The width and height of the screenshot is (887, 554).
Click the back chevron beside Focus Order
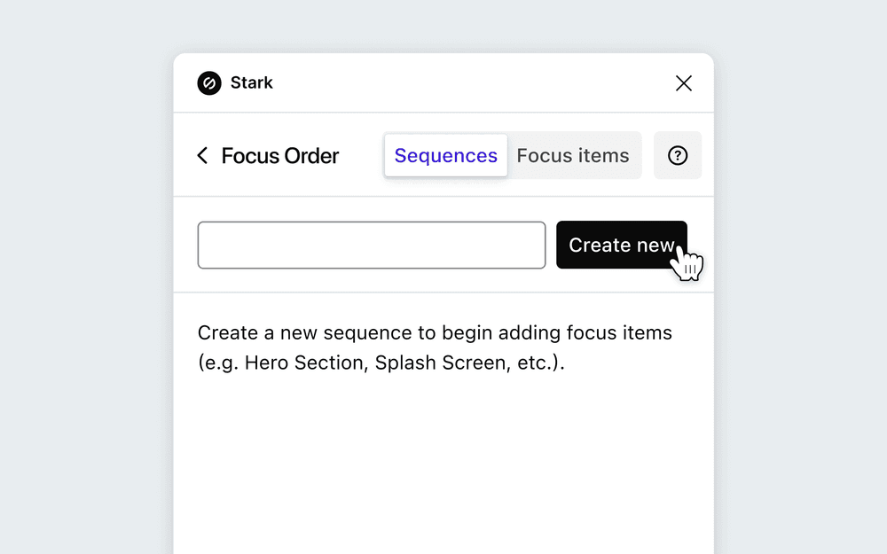pyautogui.click(x=202, y=155)
